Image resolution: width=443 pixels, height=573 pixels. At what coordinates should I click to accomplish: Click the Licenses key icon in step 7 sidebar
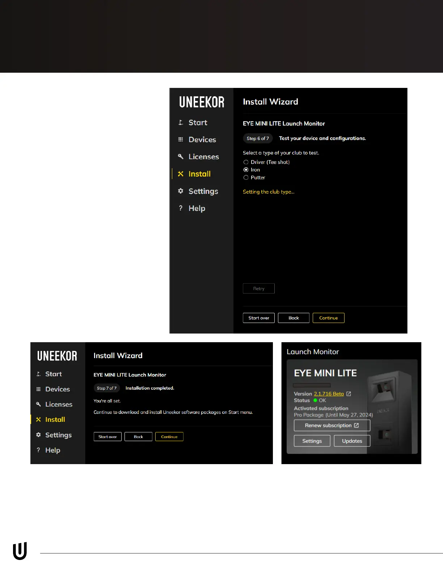(x=38, y=404)
